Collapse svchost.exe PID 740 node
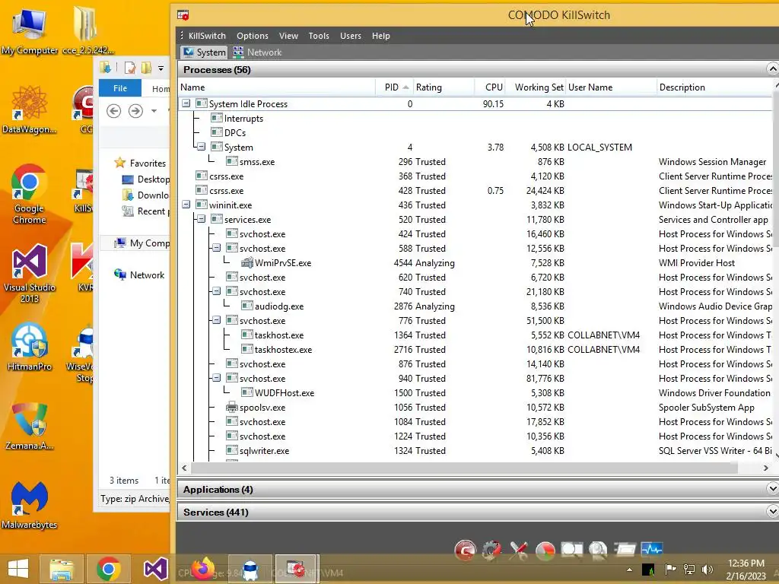This screenshot has width=779, height=584. pos(217,291)
